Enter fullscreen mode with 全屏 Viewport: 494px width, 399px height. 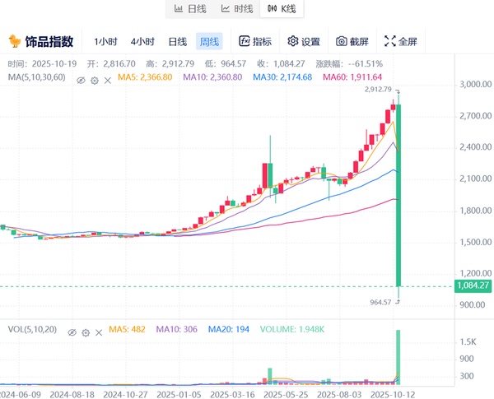[x=401, y=41]
